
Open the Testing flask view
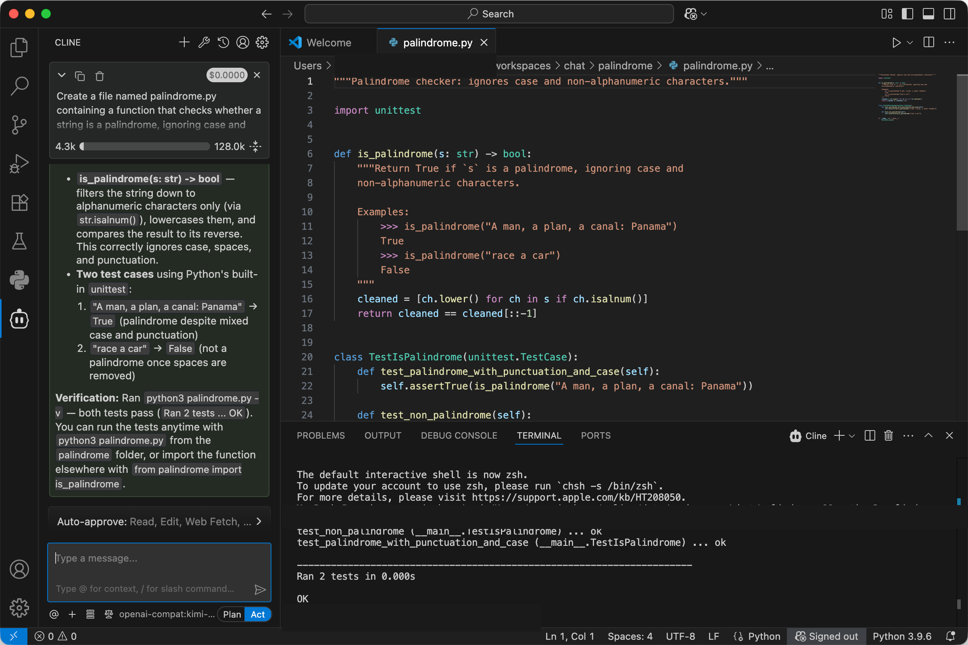[x=19, y=241]
